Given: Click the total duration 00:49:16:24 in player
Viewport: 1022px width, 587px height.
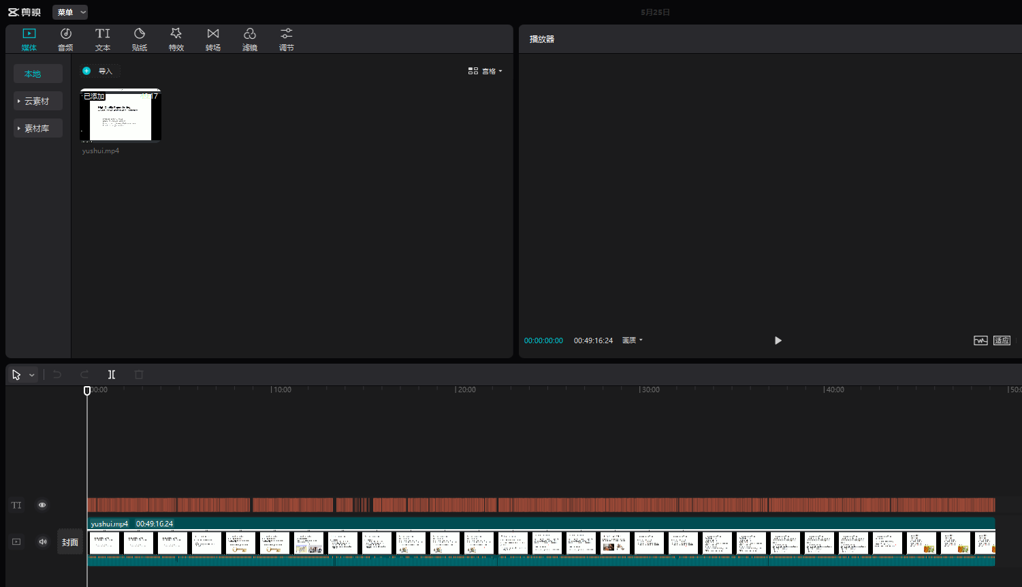Looking at the screenshot, I should point(593,340).
